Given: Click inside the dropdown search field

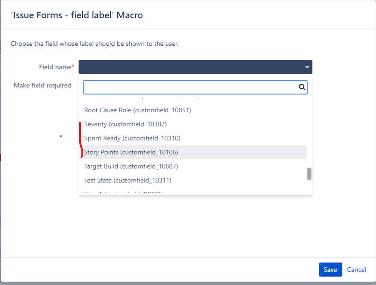Looking at the screenshot, I should click(x=187, y=87).
